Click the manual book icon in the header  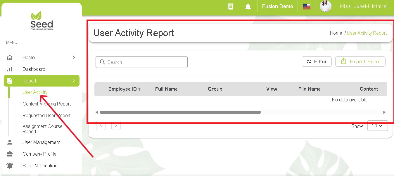tap(231, 6)
